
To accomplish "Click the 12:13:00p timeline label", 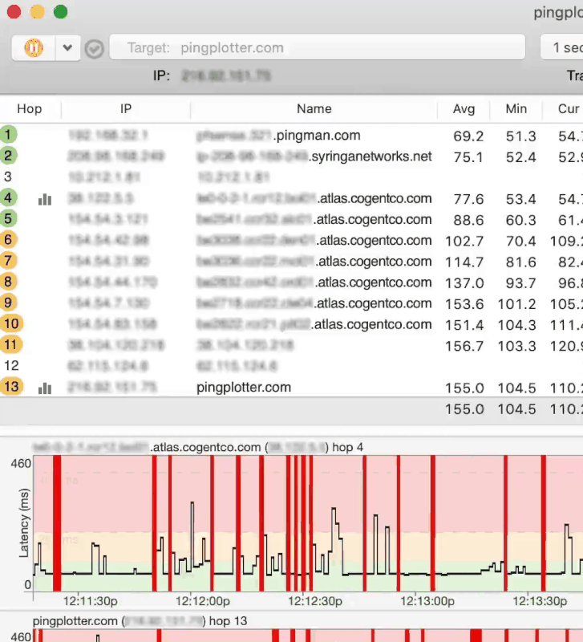I will pyautogui.click(x=427, y=601).
